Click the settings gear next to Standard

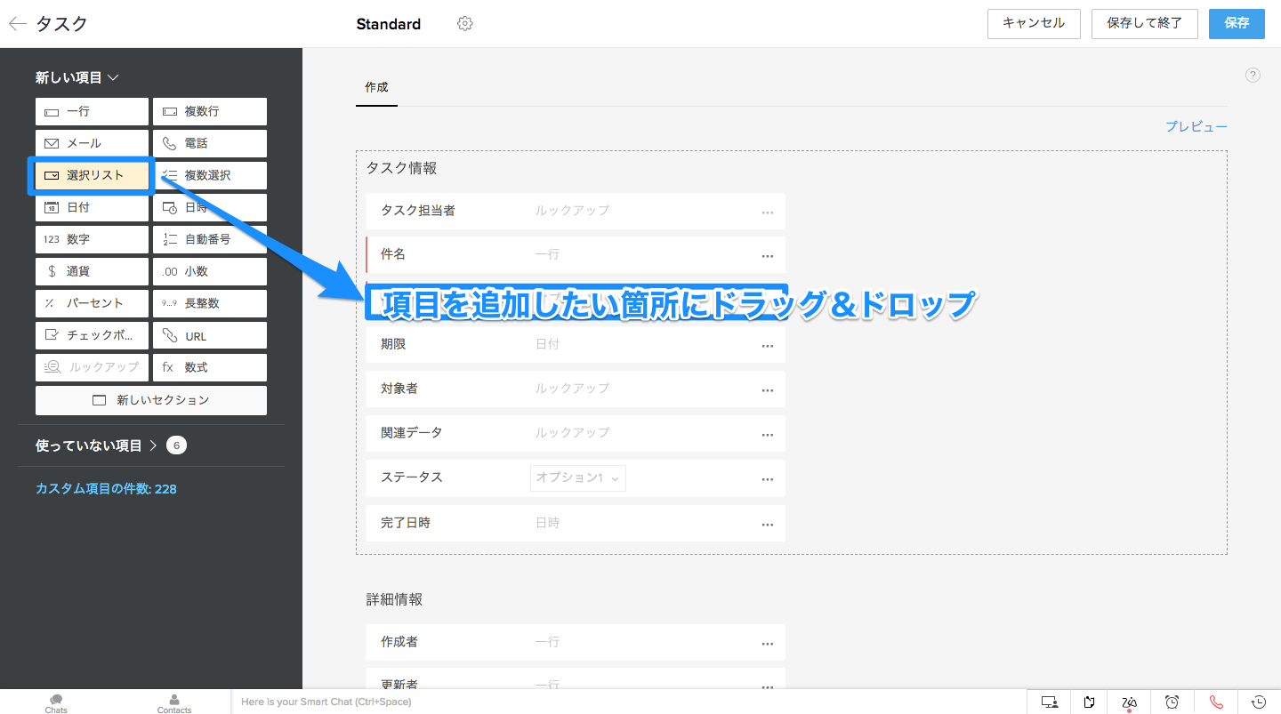[x=464, y=24]
